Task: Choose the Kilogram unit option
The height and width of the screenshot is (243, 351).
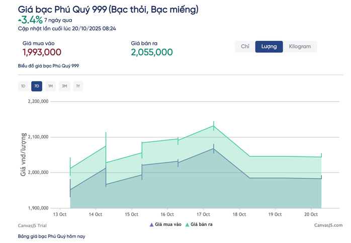Action: [x=300, y=47]
